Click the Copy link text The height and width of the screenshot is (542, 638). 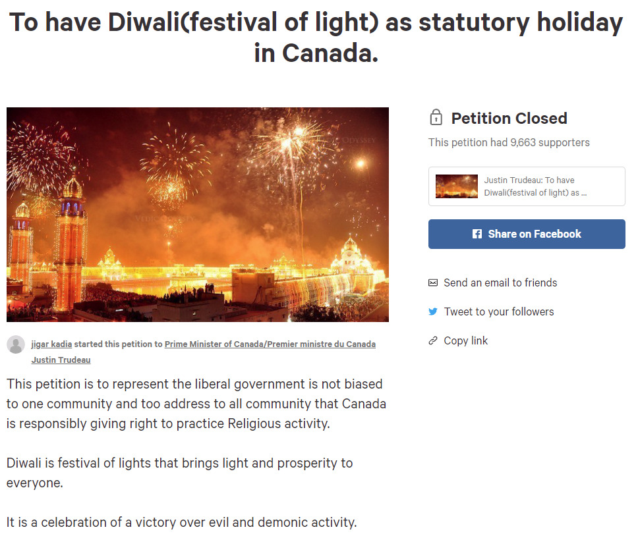pos(466,340)
